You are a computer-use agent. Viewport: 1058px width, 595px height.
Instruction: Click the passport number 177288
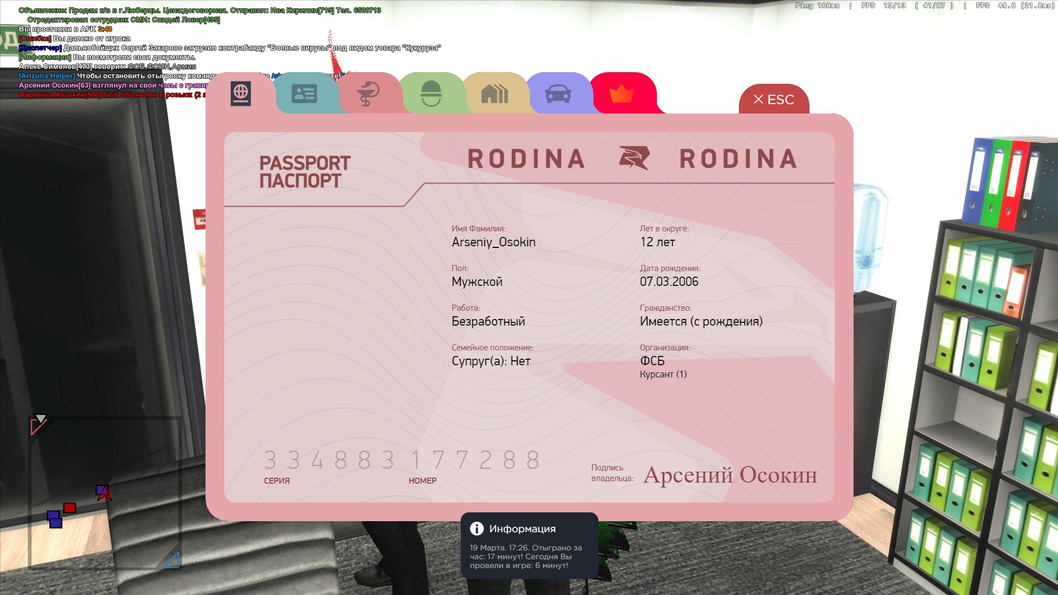(476, 460)
